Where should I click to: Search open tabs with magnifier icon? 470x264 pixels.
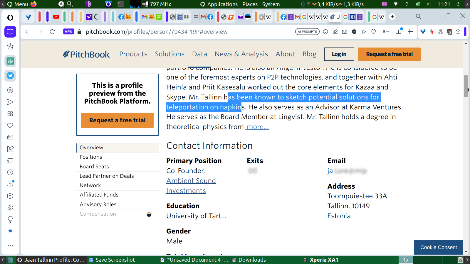(x=419, y=16)
